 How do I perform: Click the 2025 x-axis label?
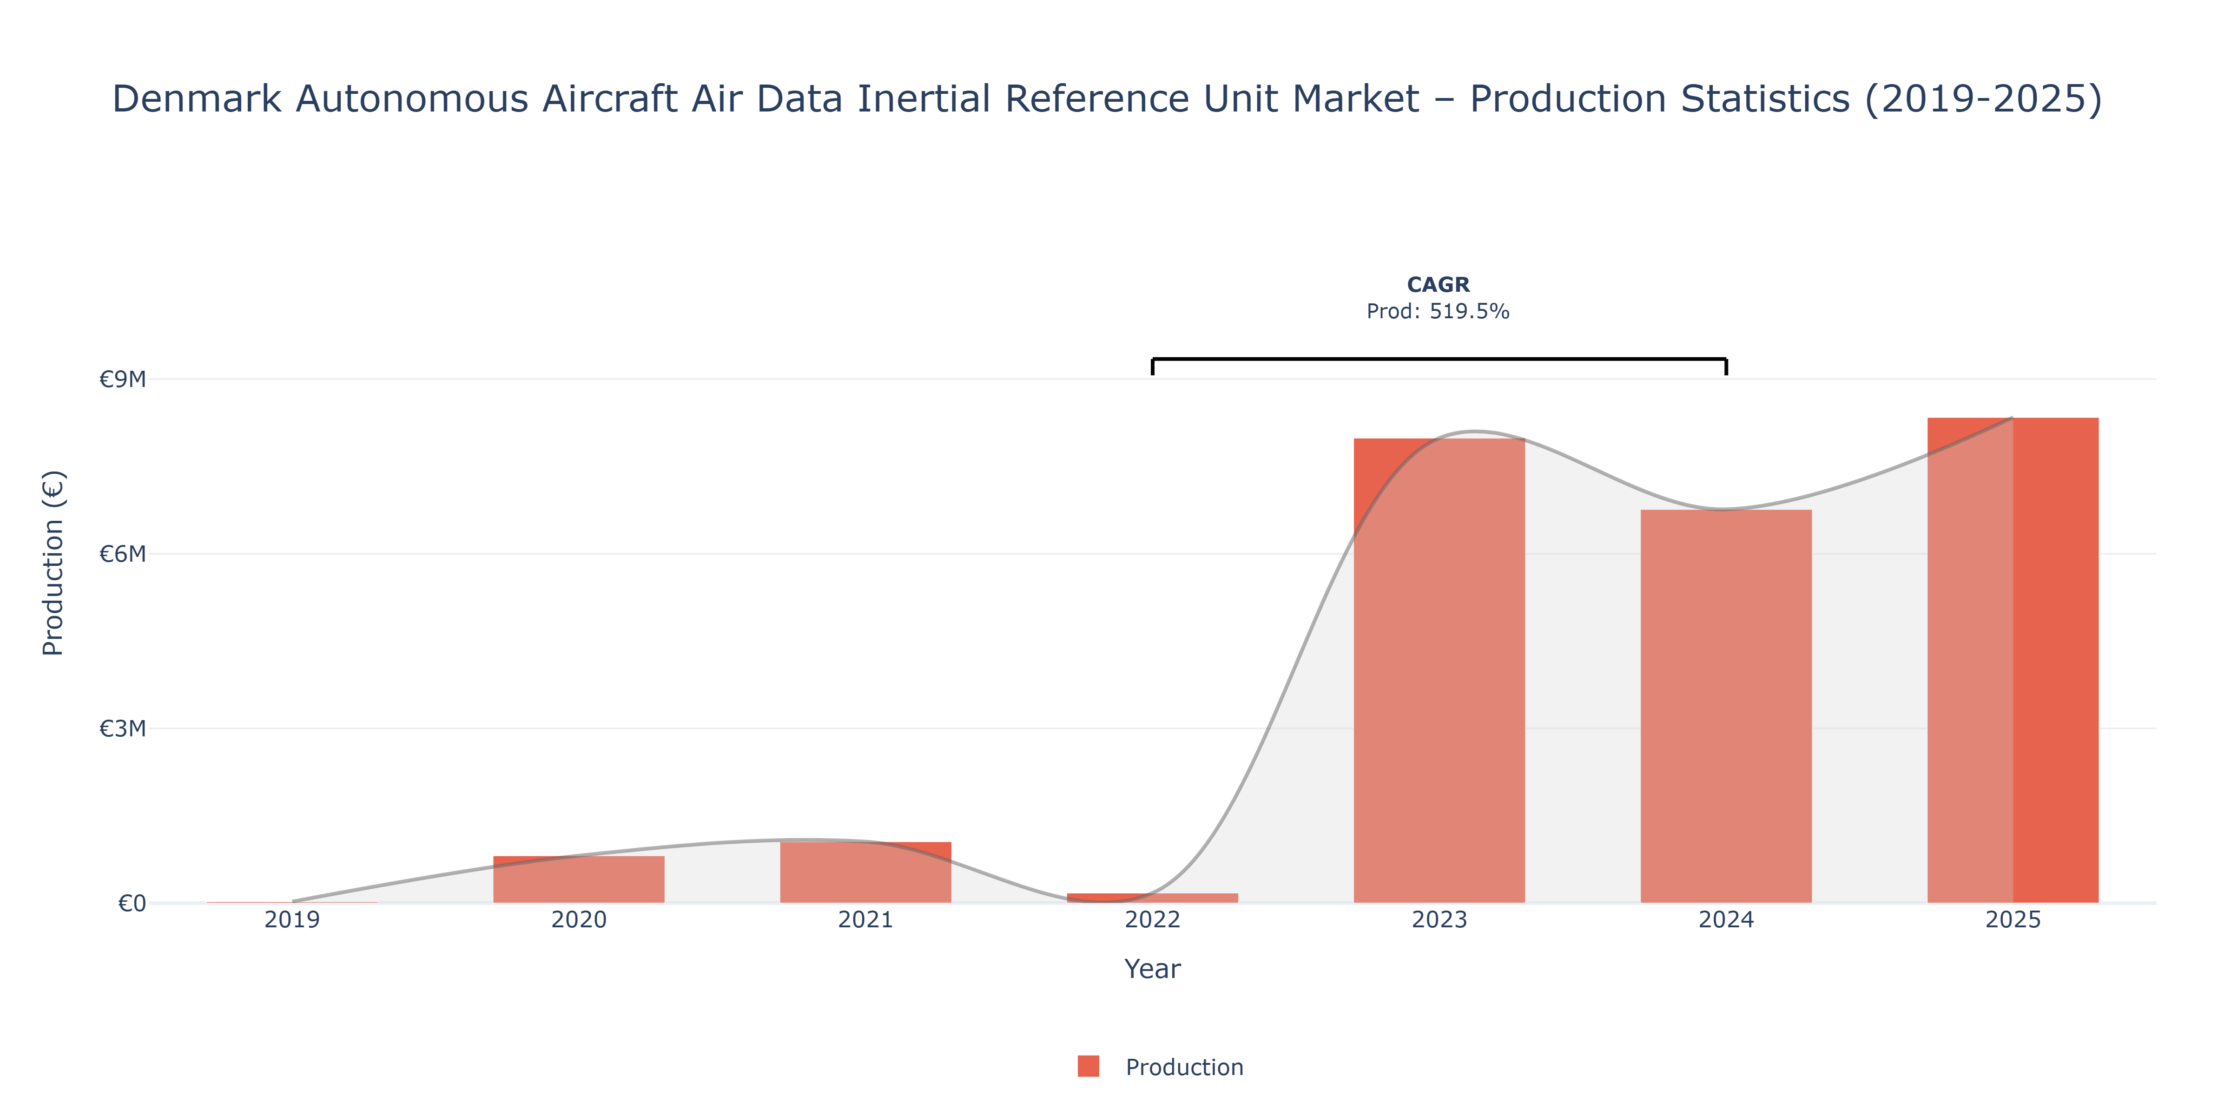pos(2013,919)
